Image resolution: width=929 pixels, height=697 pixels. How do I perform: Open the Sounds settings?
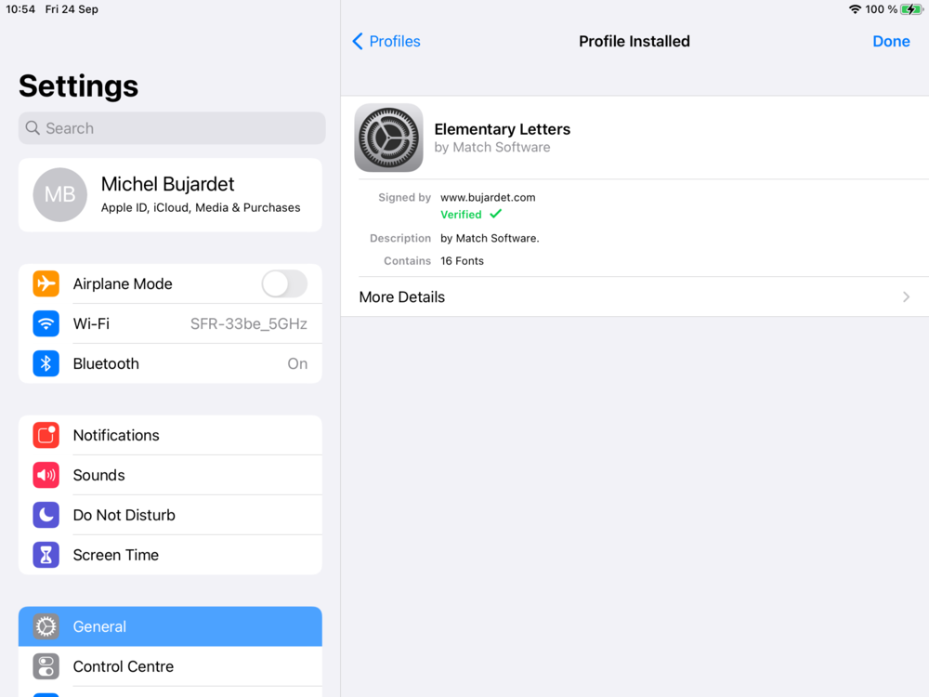(x=171, y=475)
